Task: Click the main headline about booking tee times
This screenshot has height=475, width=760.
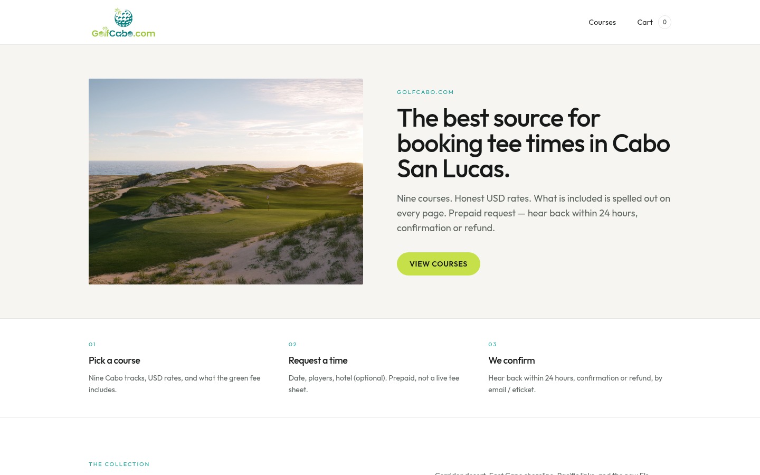Action: (x=533, y=144)
